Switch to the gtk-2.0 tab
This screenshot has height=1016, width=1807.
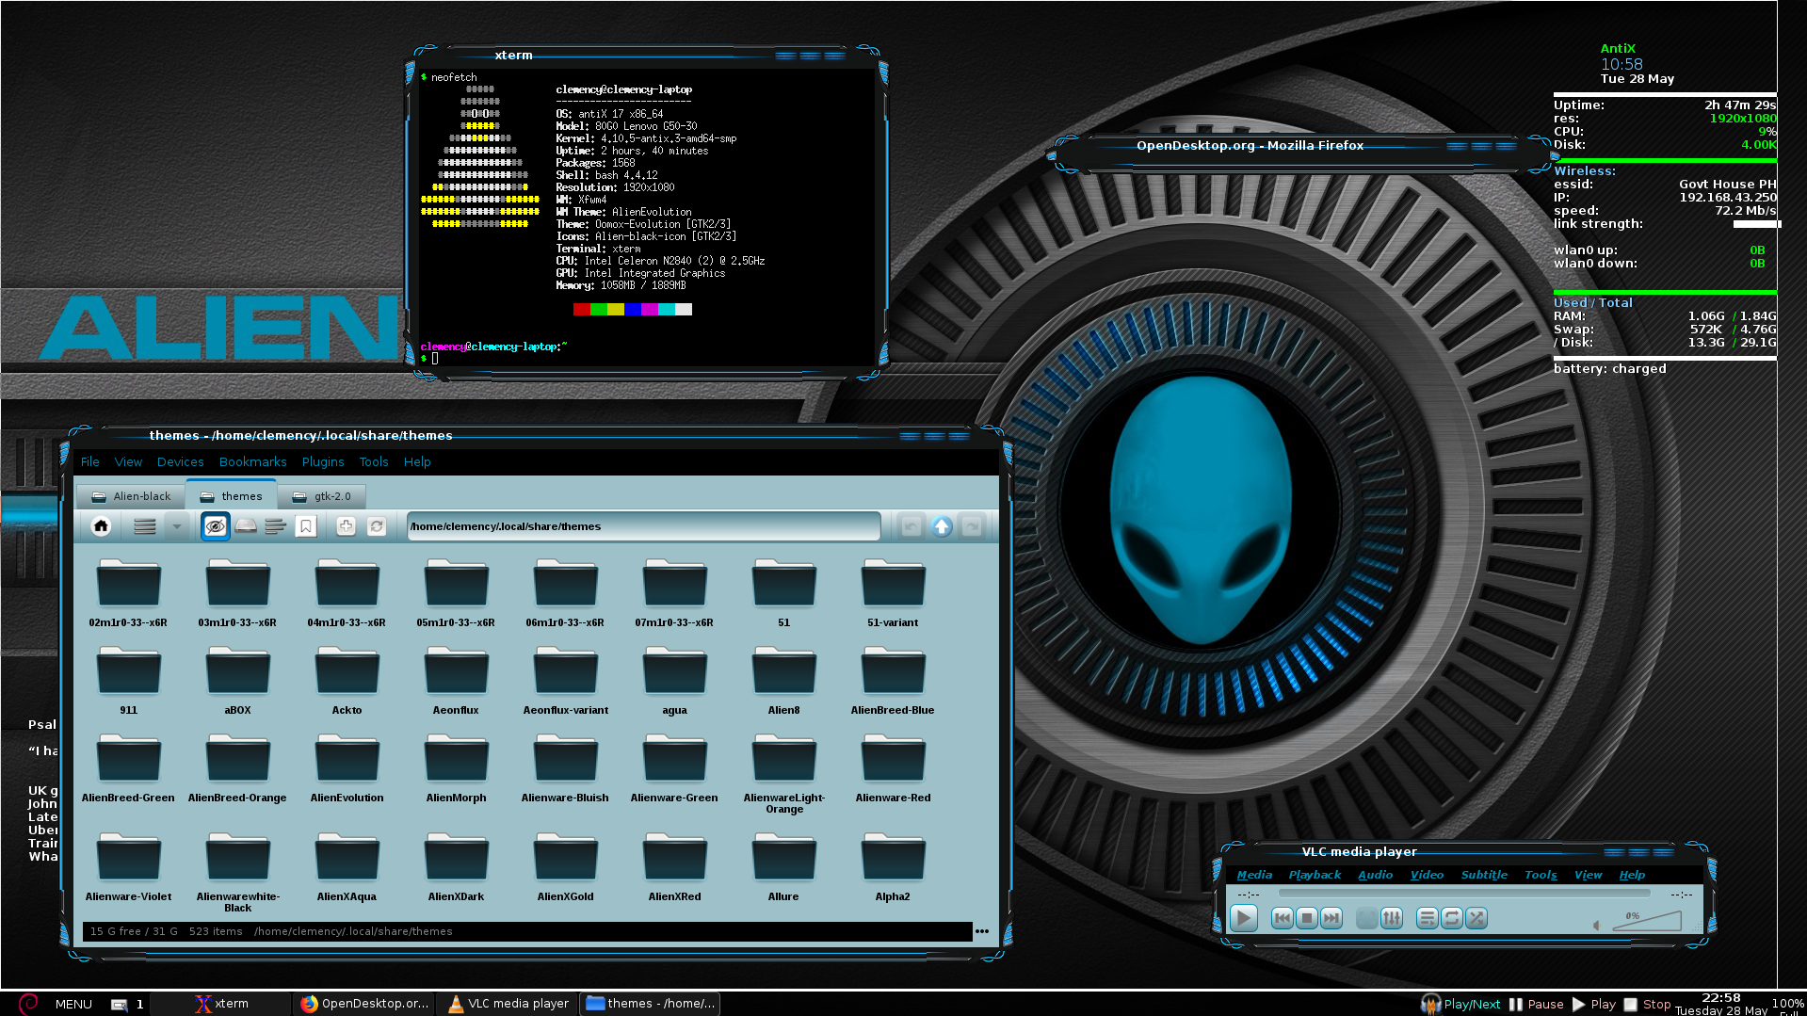tap(321, 496)
